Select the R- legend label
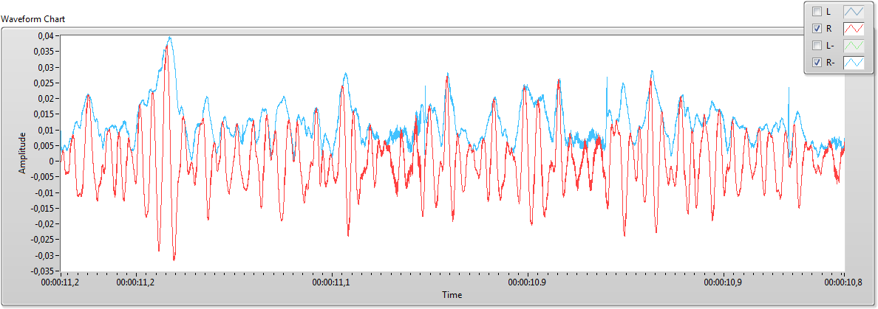878x309 pixels. (x=831, y=62)
